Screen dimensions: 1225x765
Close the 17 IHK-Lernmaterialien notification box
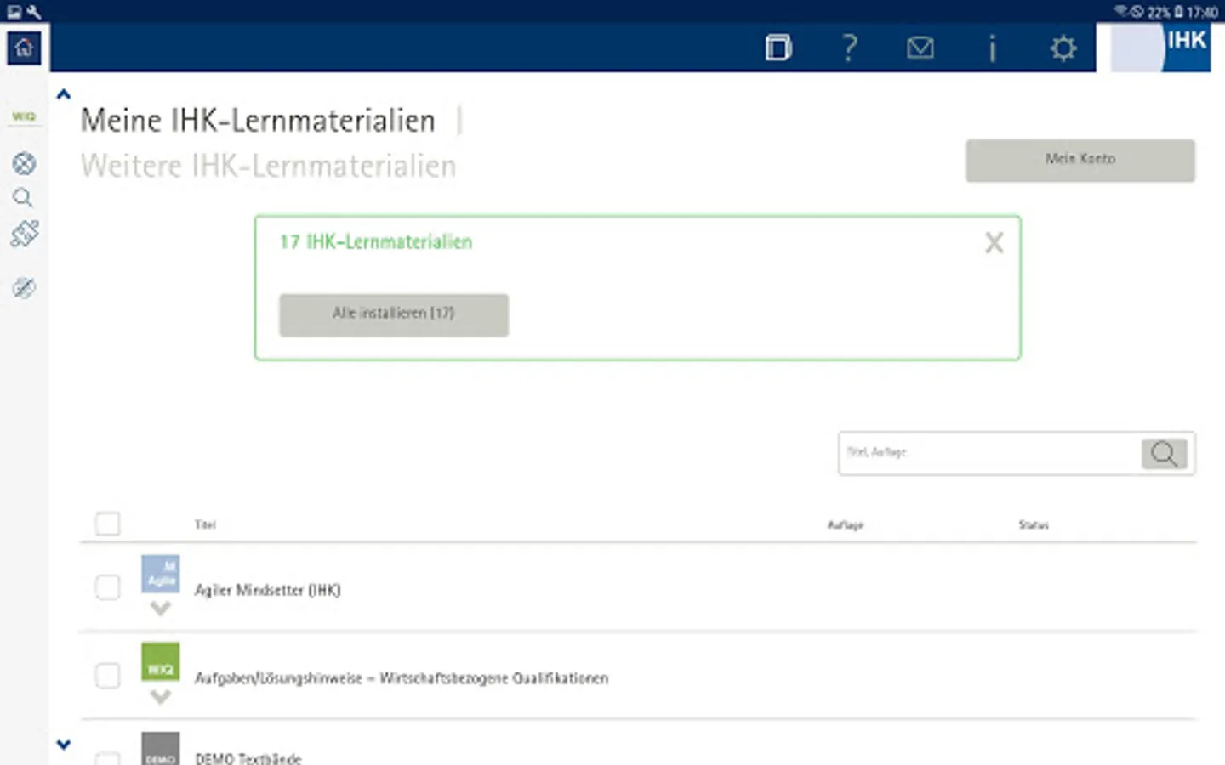point(994,243)
